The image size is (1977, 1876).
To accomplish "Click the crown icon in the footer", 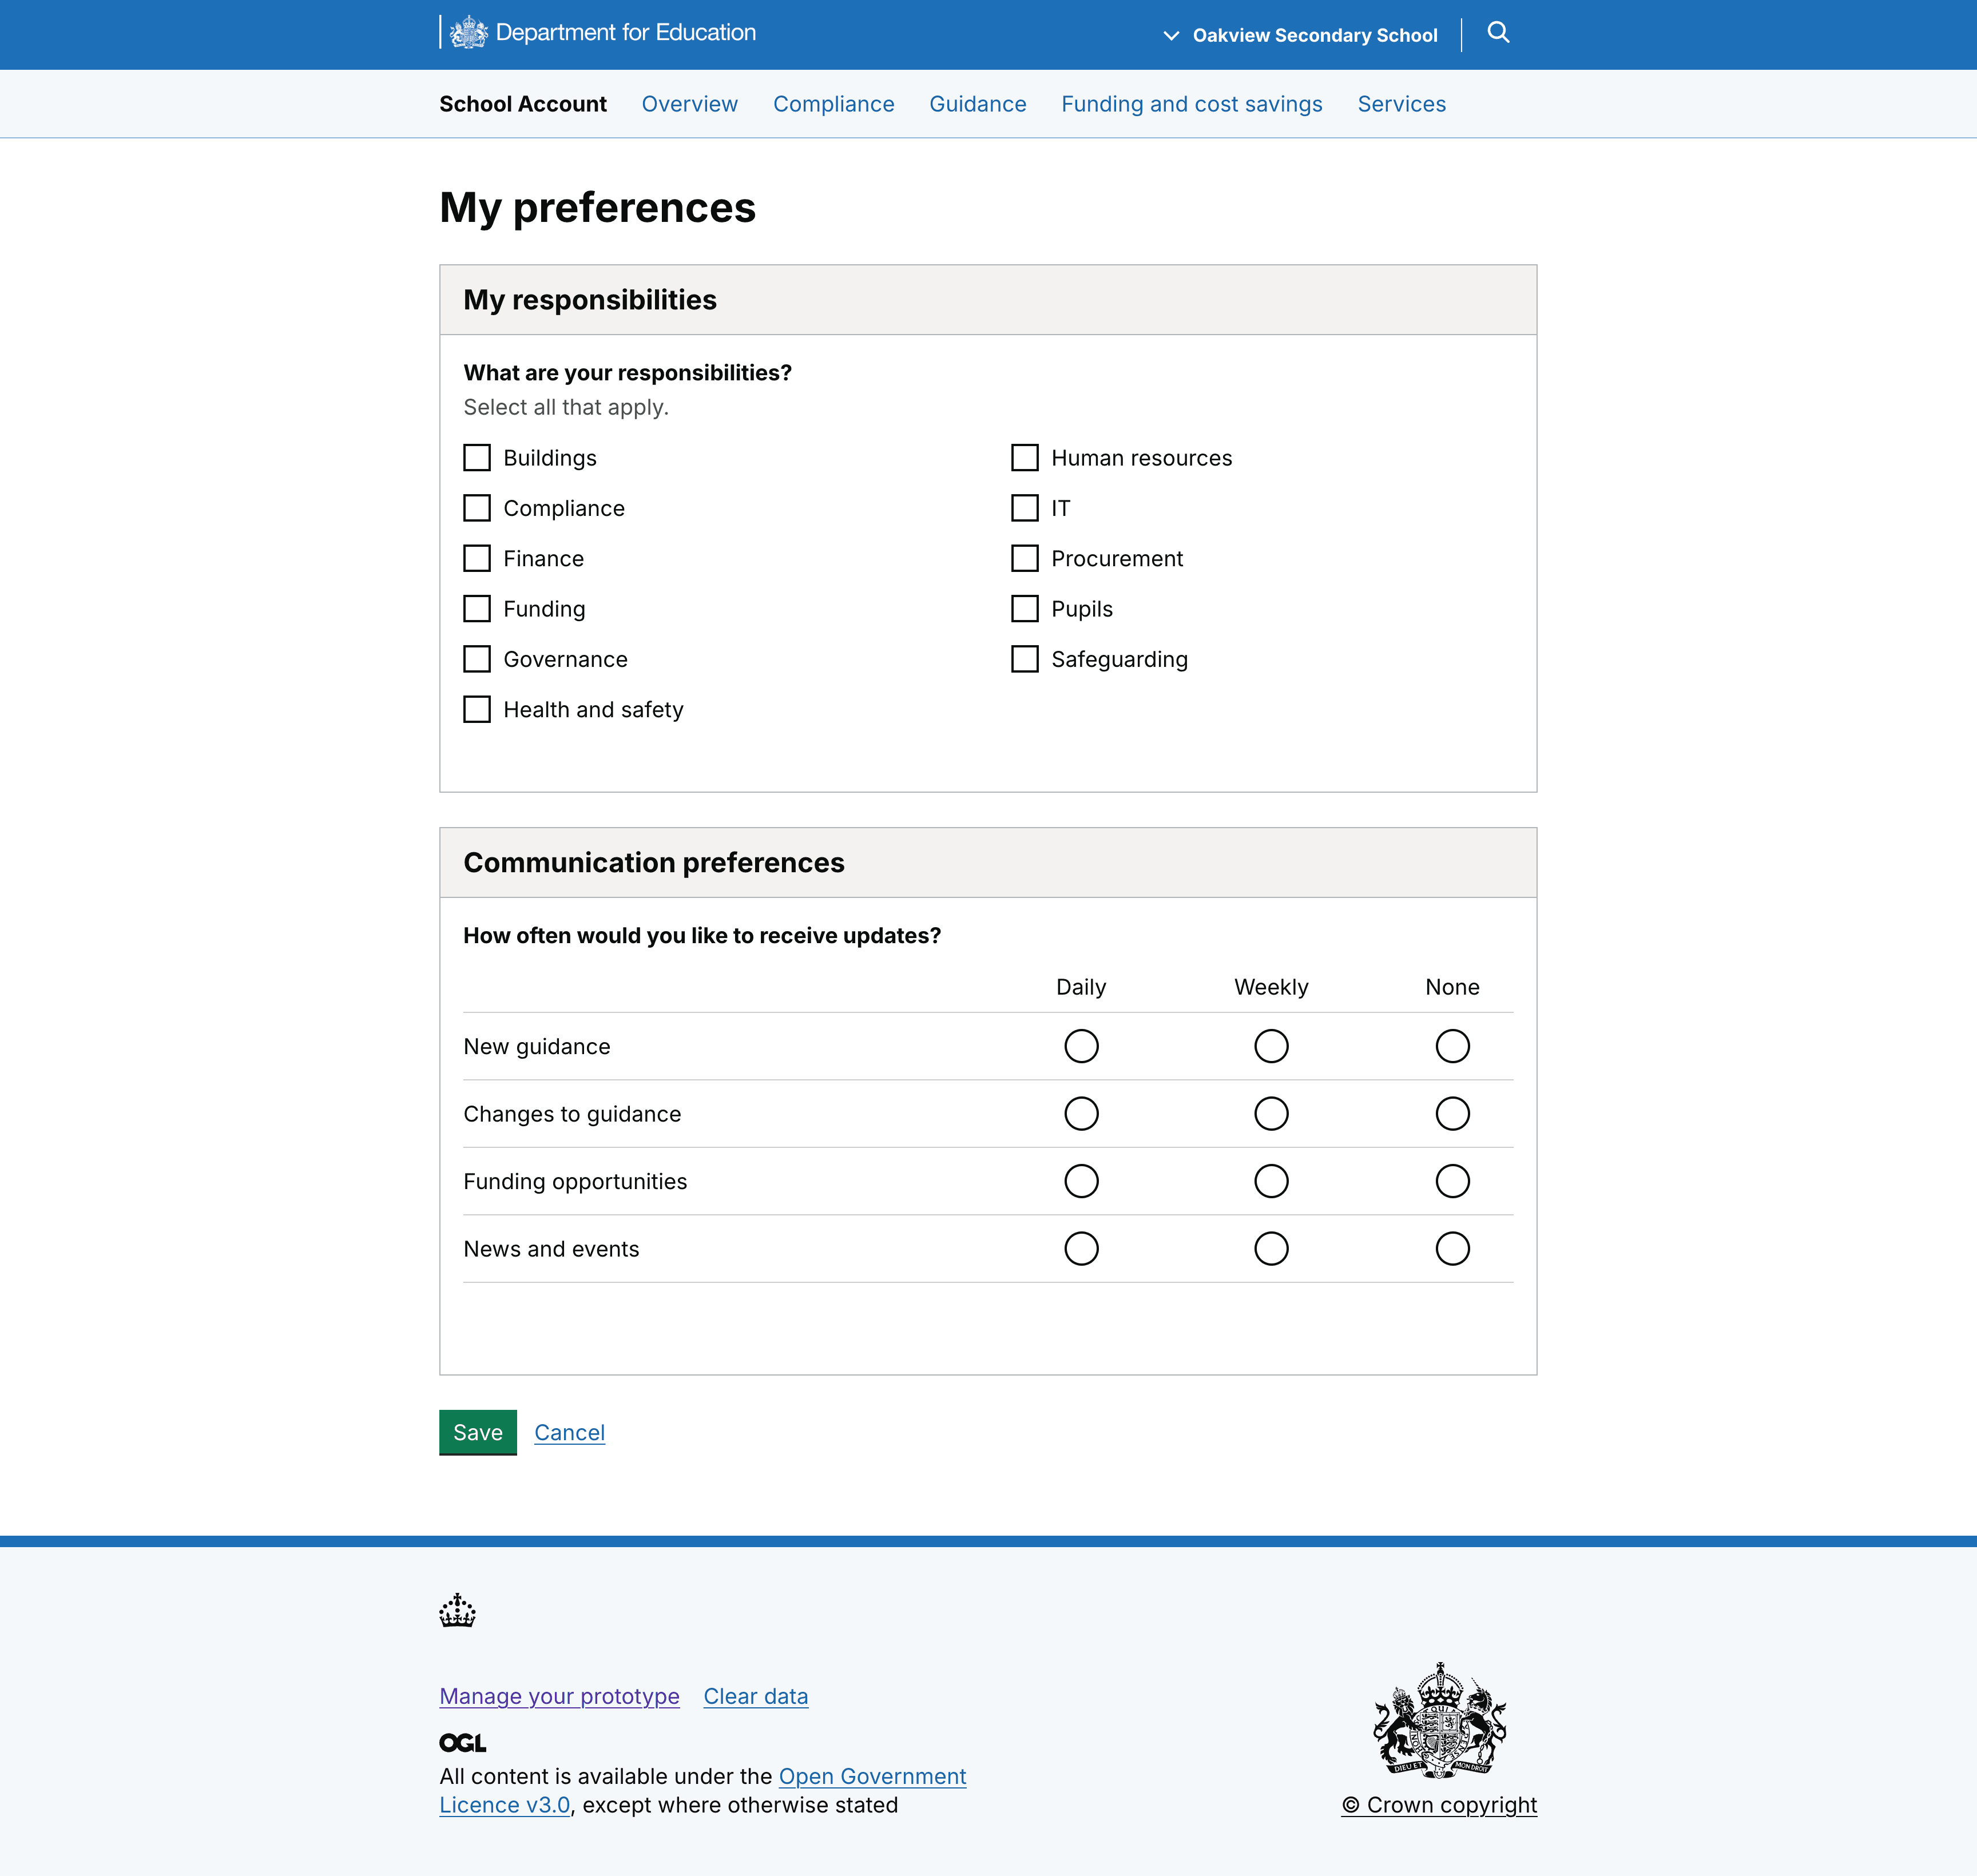I will point(457,1610).
